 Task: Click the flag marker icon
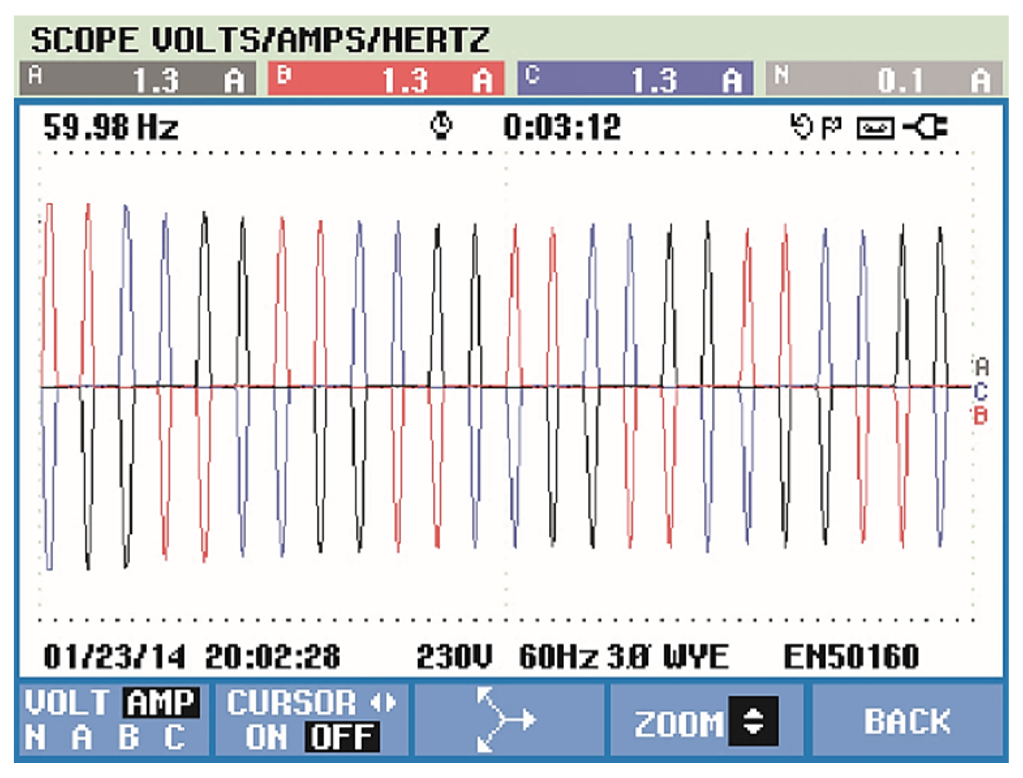pyautogui.click(x=832, y=128)
